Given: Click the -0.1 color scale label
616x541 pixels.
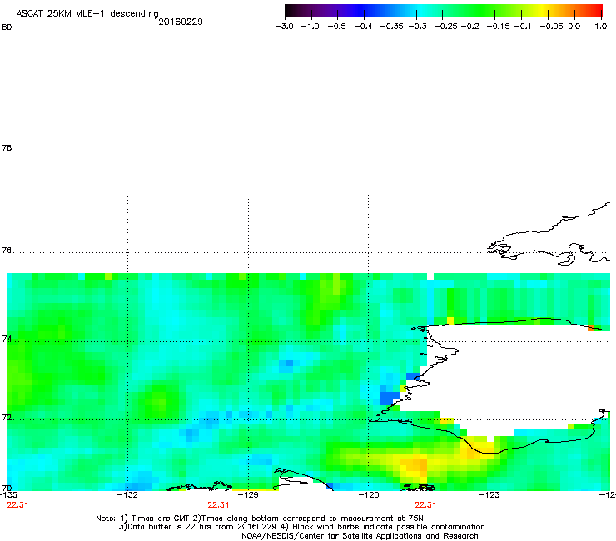Looking at the screenshot, I should (523, 27).
